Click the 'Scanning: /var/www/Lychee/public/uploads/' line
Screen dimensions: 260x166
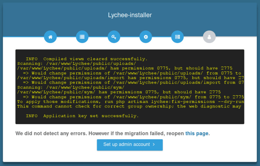(76, 64)
